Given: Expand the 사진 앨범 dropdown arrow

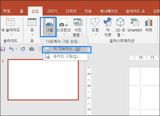Looking at the screenshot, I should click(x=82, y=34).
